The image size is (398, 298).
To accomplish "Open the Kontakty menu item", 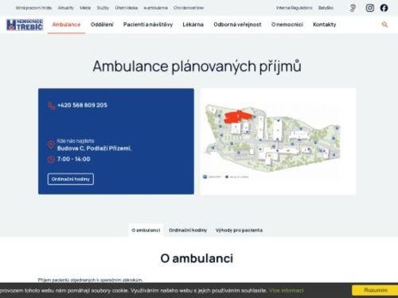I will click(325, 25).
